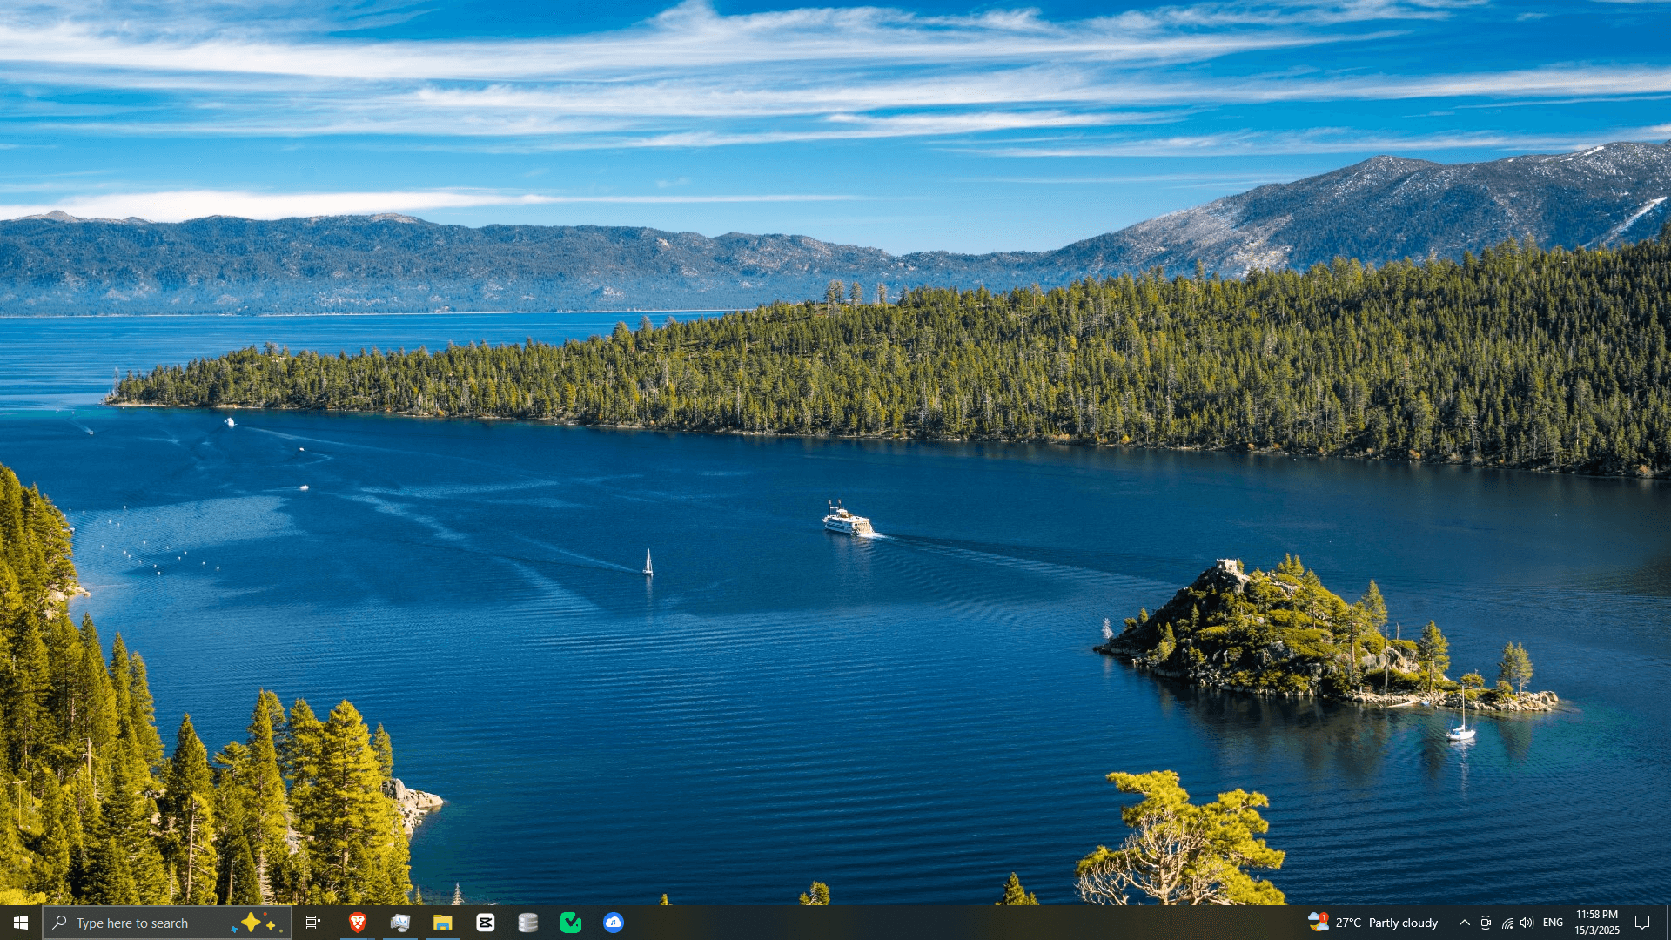Open the database app pinned to the taskbar
This screenshot has width=1671, height=940.
pos(527,923)
